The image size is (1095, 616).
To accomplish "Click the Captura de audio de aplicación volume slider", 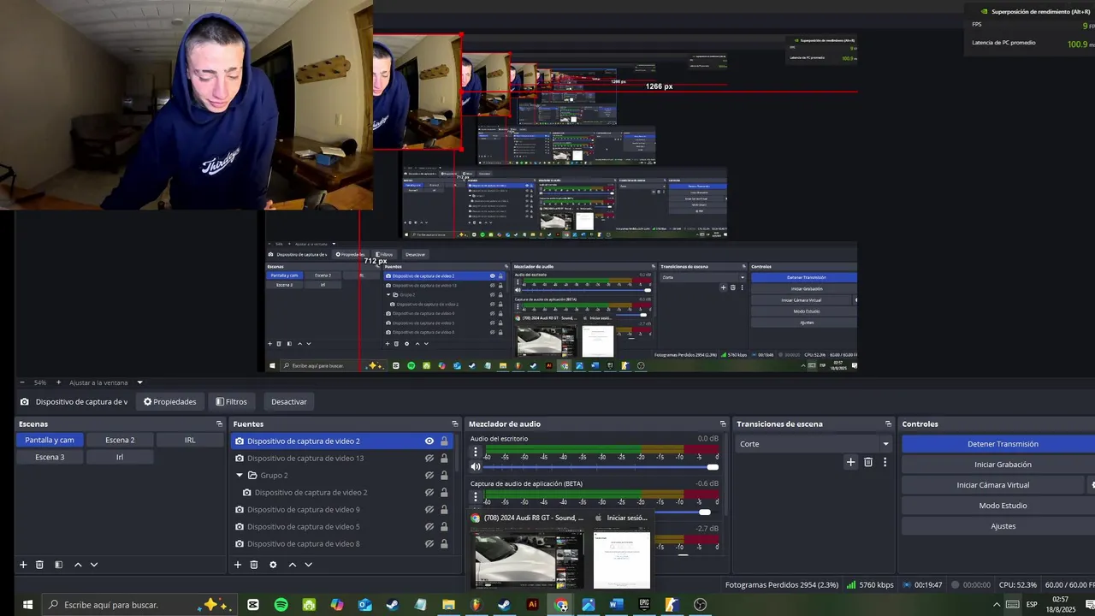I will pyautogui.click(x=704, y=512).
